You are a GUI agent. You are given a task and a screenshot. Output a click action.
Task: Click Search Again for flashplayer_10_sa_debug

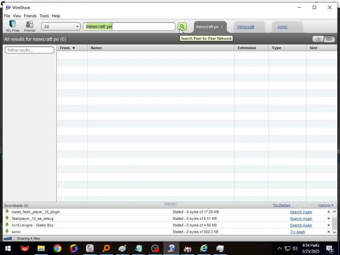tap(301, 218)
